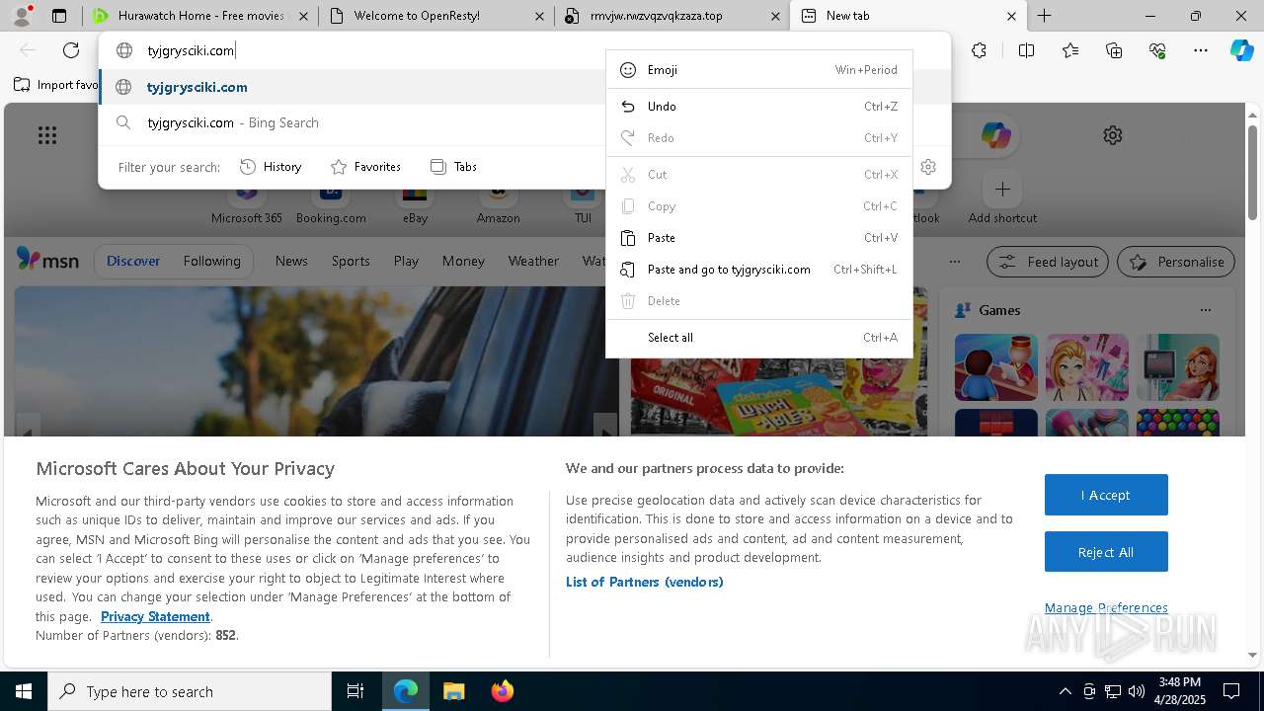The height and width of the screenshot is (711, 1264).
Task: Open Task View on the taskbar
Action: pos(355,691)
